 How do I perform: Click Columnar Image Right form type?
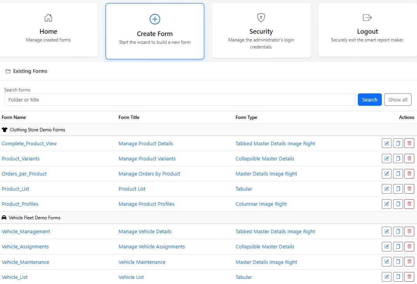click(x=261, y=204)
